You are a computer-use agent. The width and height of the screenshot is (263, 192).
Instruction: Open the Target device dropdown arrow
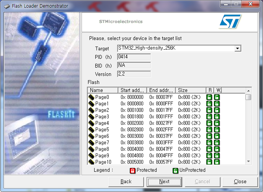point(237,48)
